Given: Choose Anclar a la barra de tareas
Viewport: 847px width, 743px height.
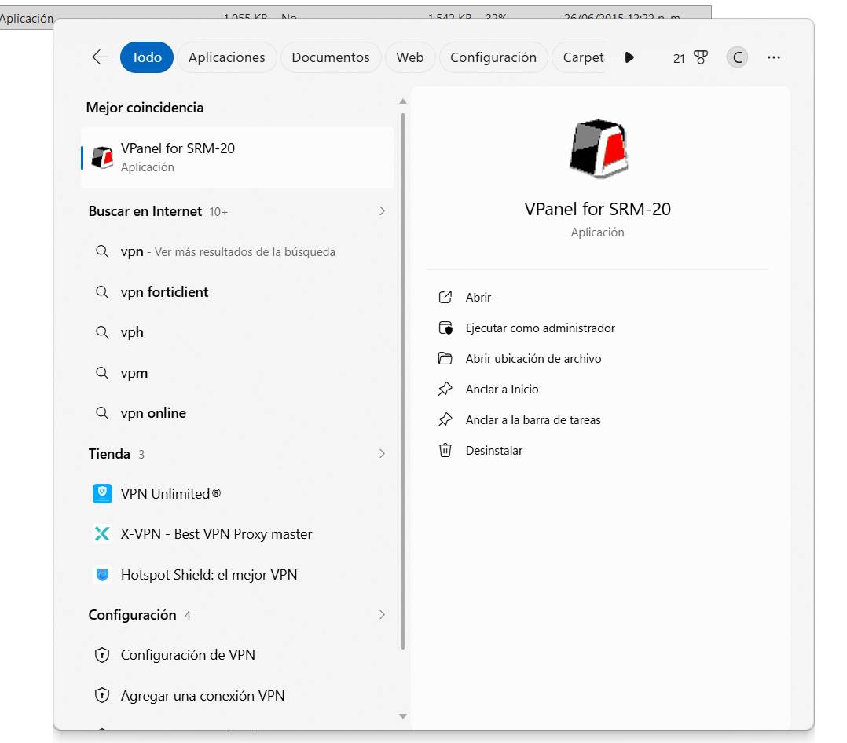Looking at the screenshot, I should (533, 420).
